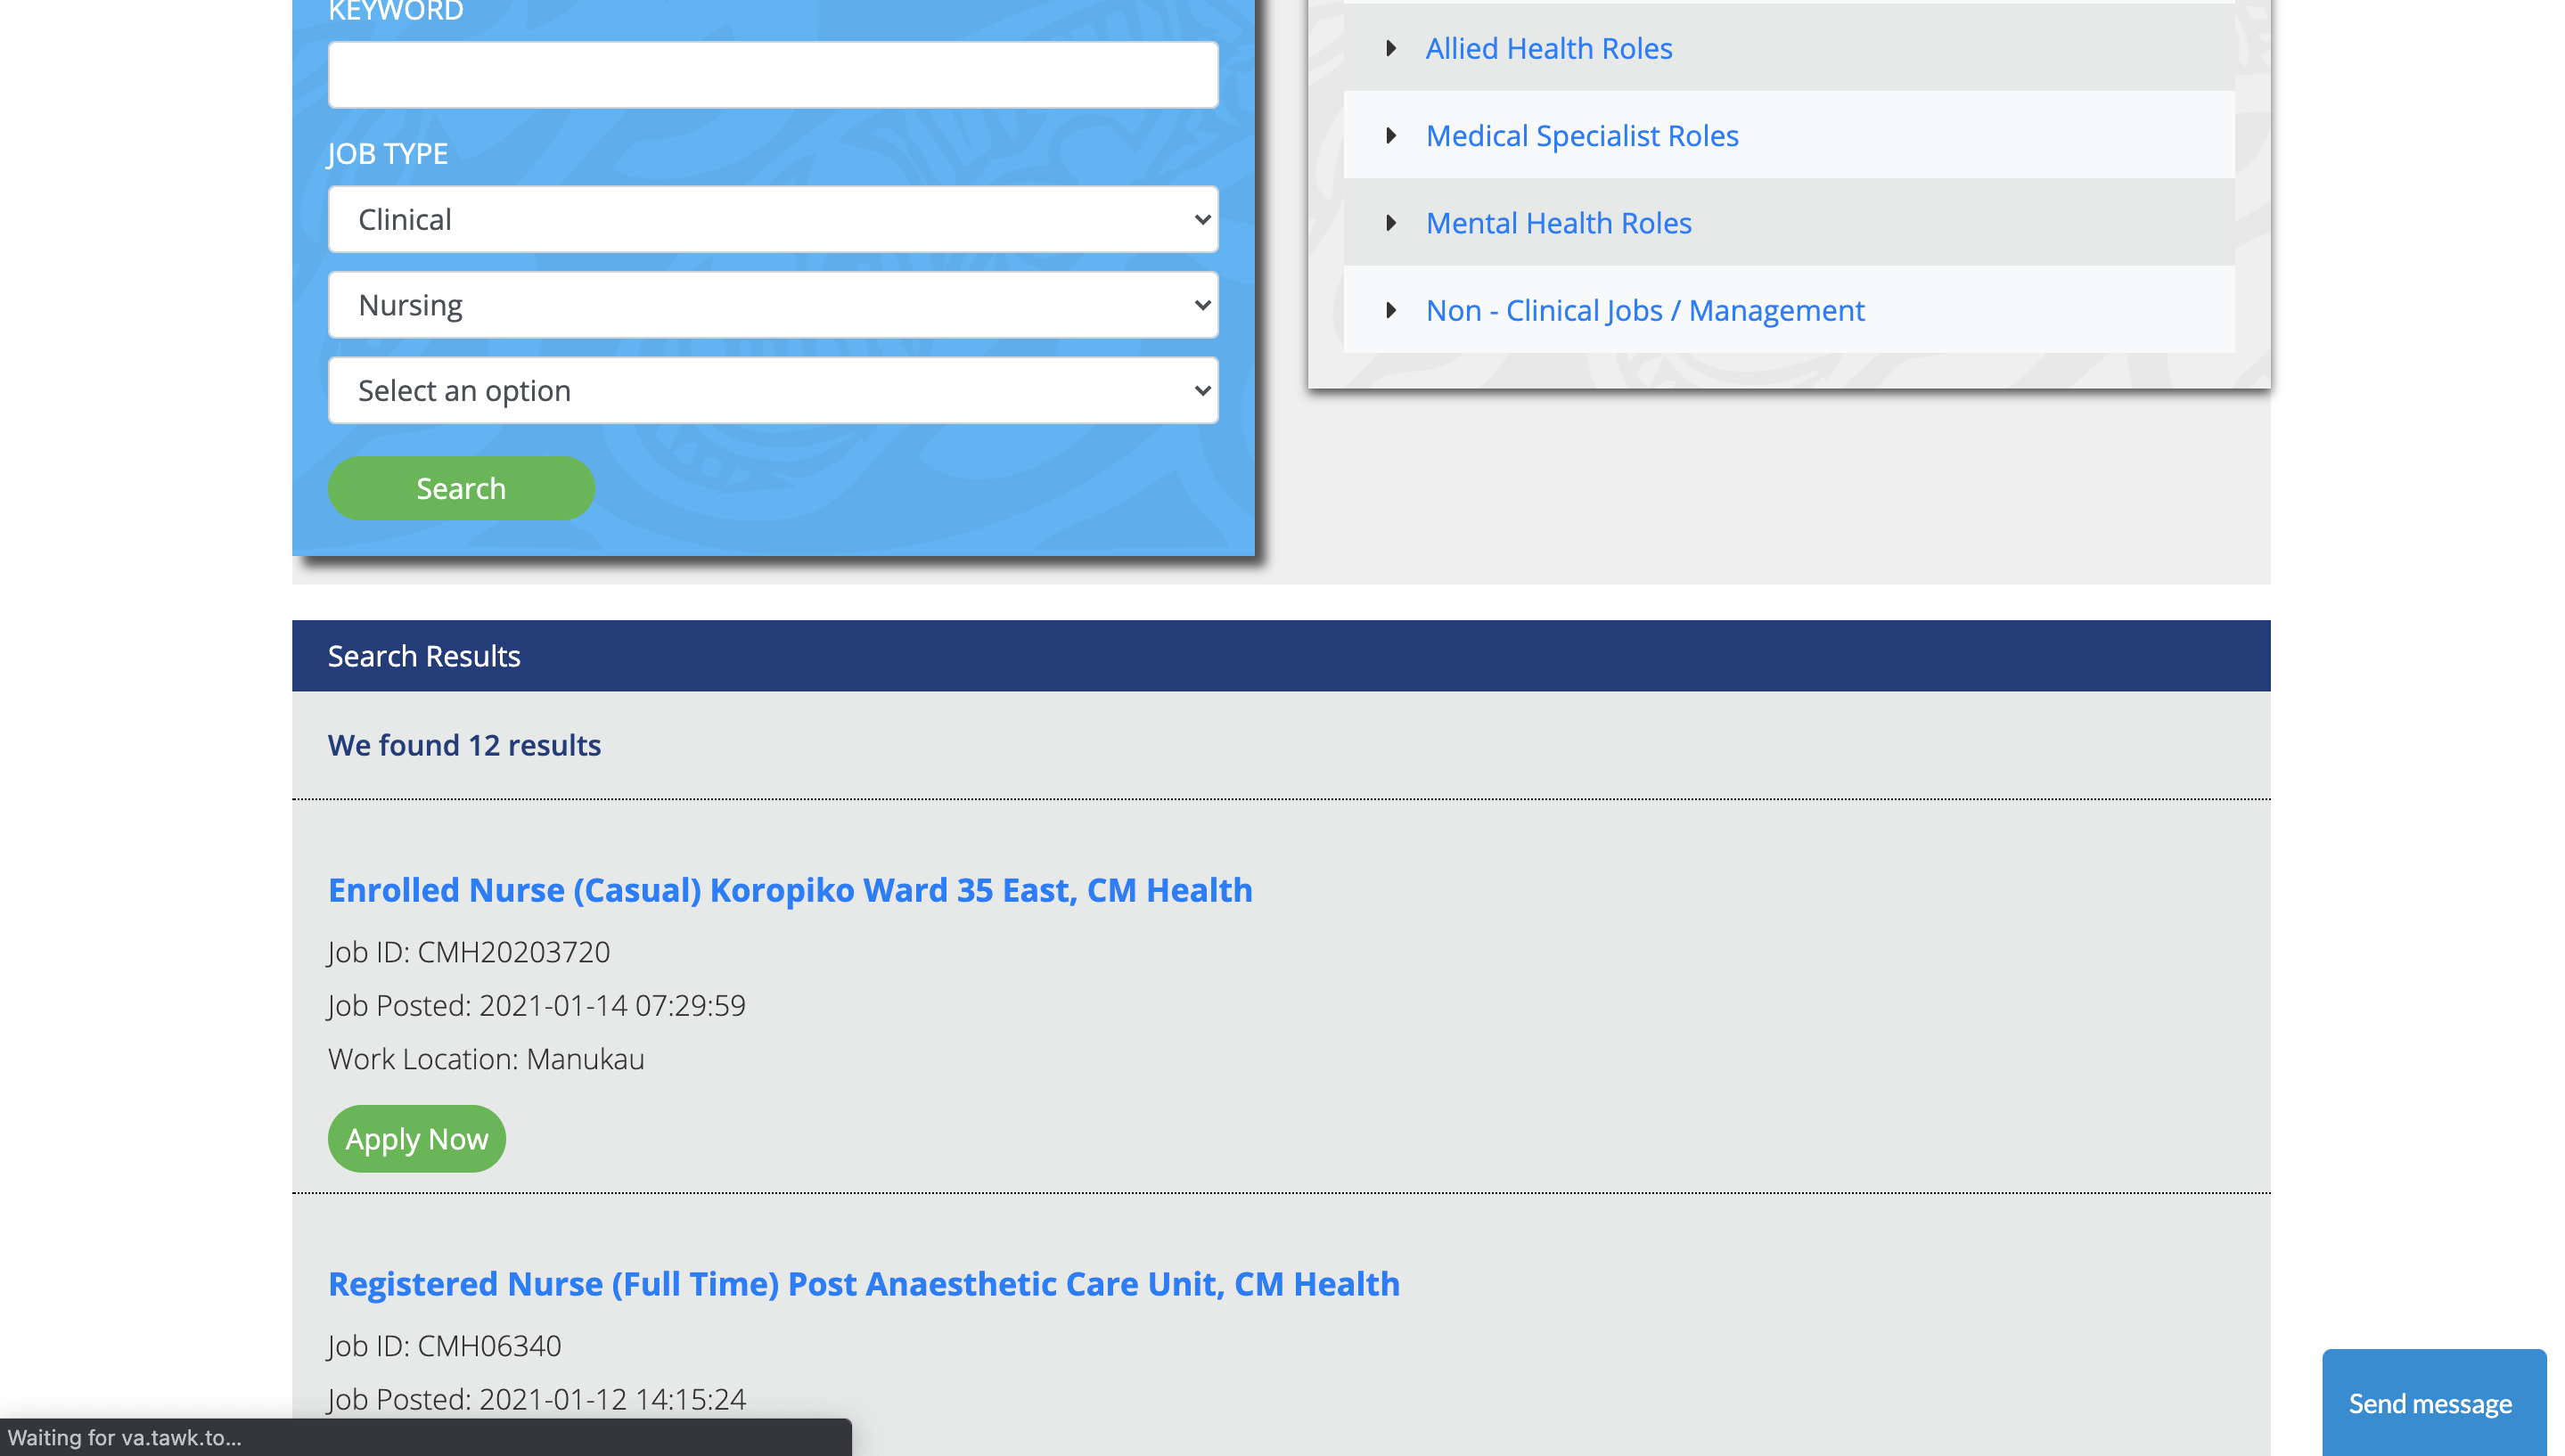
Task: Select the Job ID CMH06340 text
Action: (445, 1345)
